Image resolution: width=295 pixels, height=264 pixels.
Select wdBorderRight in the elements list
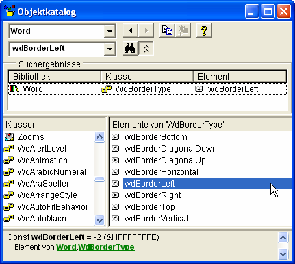(x=153, y=195)
